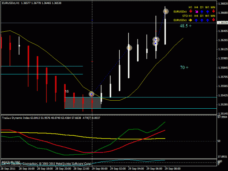This screenshot has width=228, height=171.
Task: Click the '29 Sep 08:00' time axis label
Action: point(173,169)
